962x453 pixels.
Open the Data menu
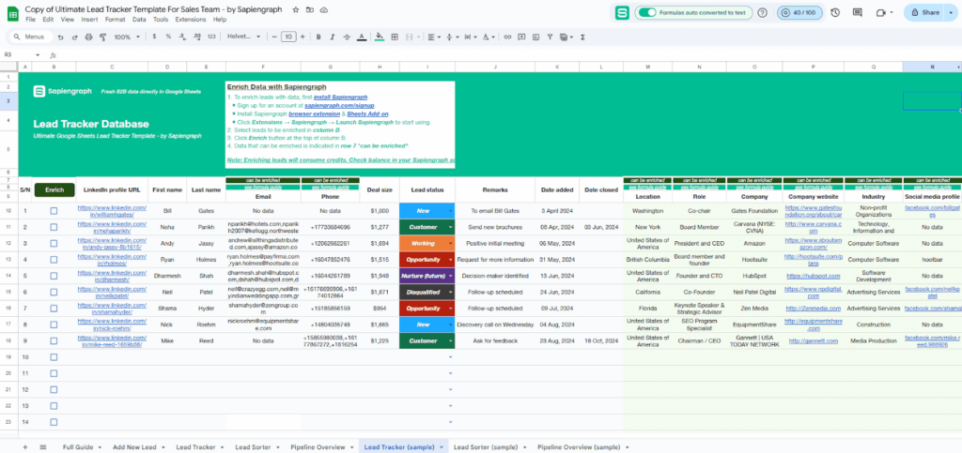139,20
